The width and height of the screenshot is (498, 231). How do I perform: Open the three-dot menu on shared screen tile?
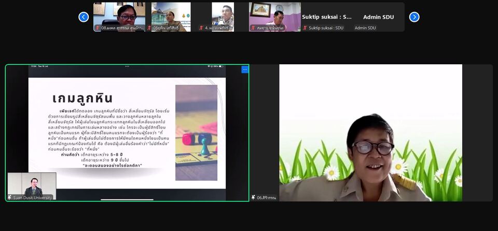(245, 69)
